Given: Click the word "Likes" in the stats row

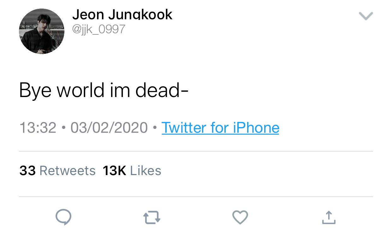Looking at the screenshot, I should pyautogui.click(x=146, y=171).
